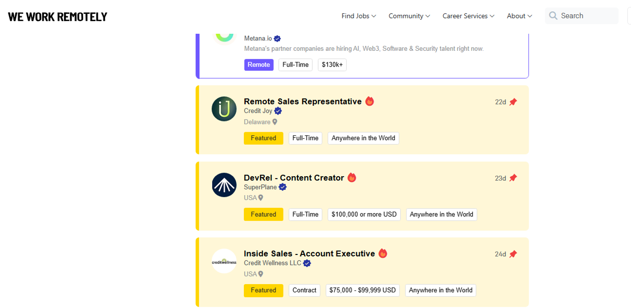This screenshot has width=631, height=308.
Task: Click the location pin next to USA under SuperPlane
Action: click(x=261, y=198)
